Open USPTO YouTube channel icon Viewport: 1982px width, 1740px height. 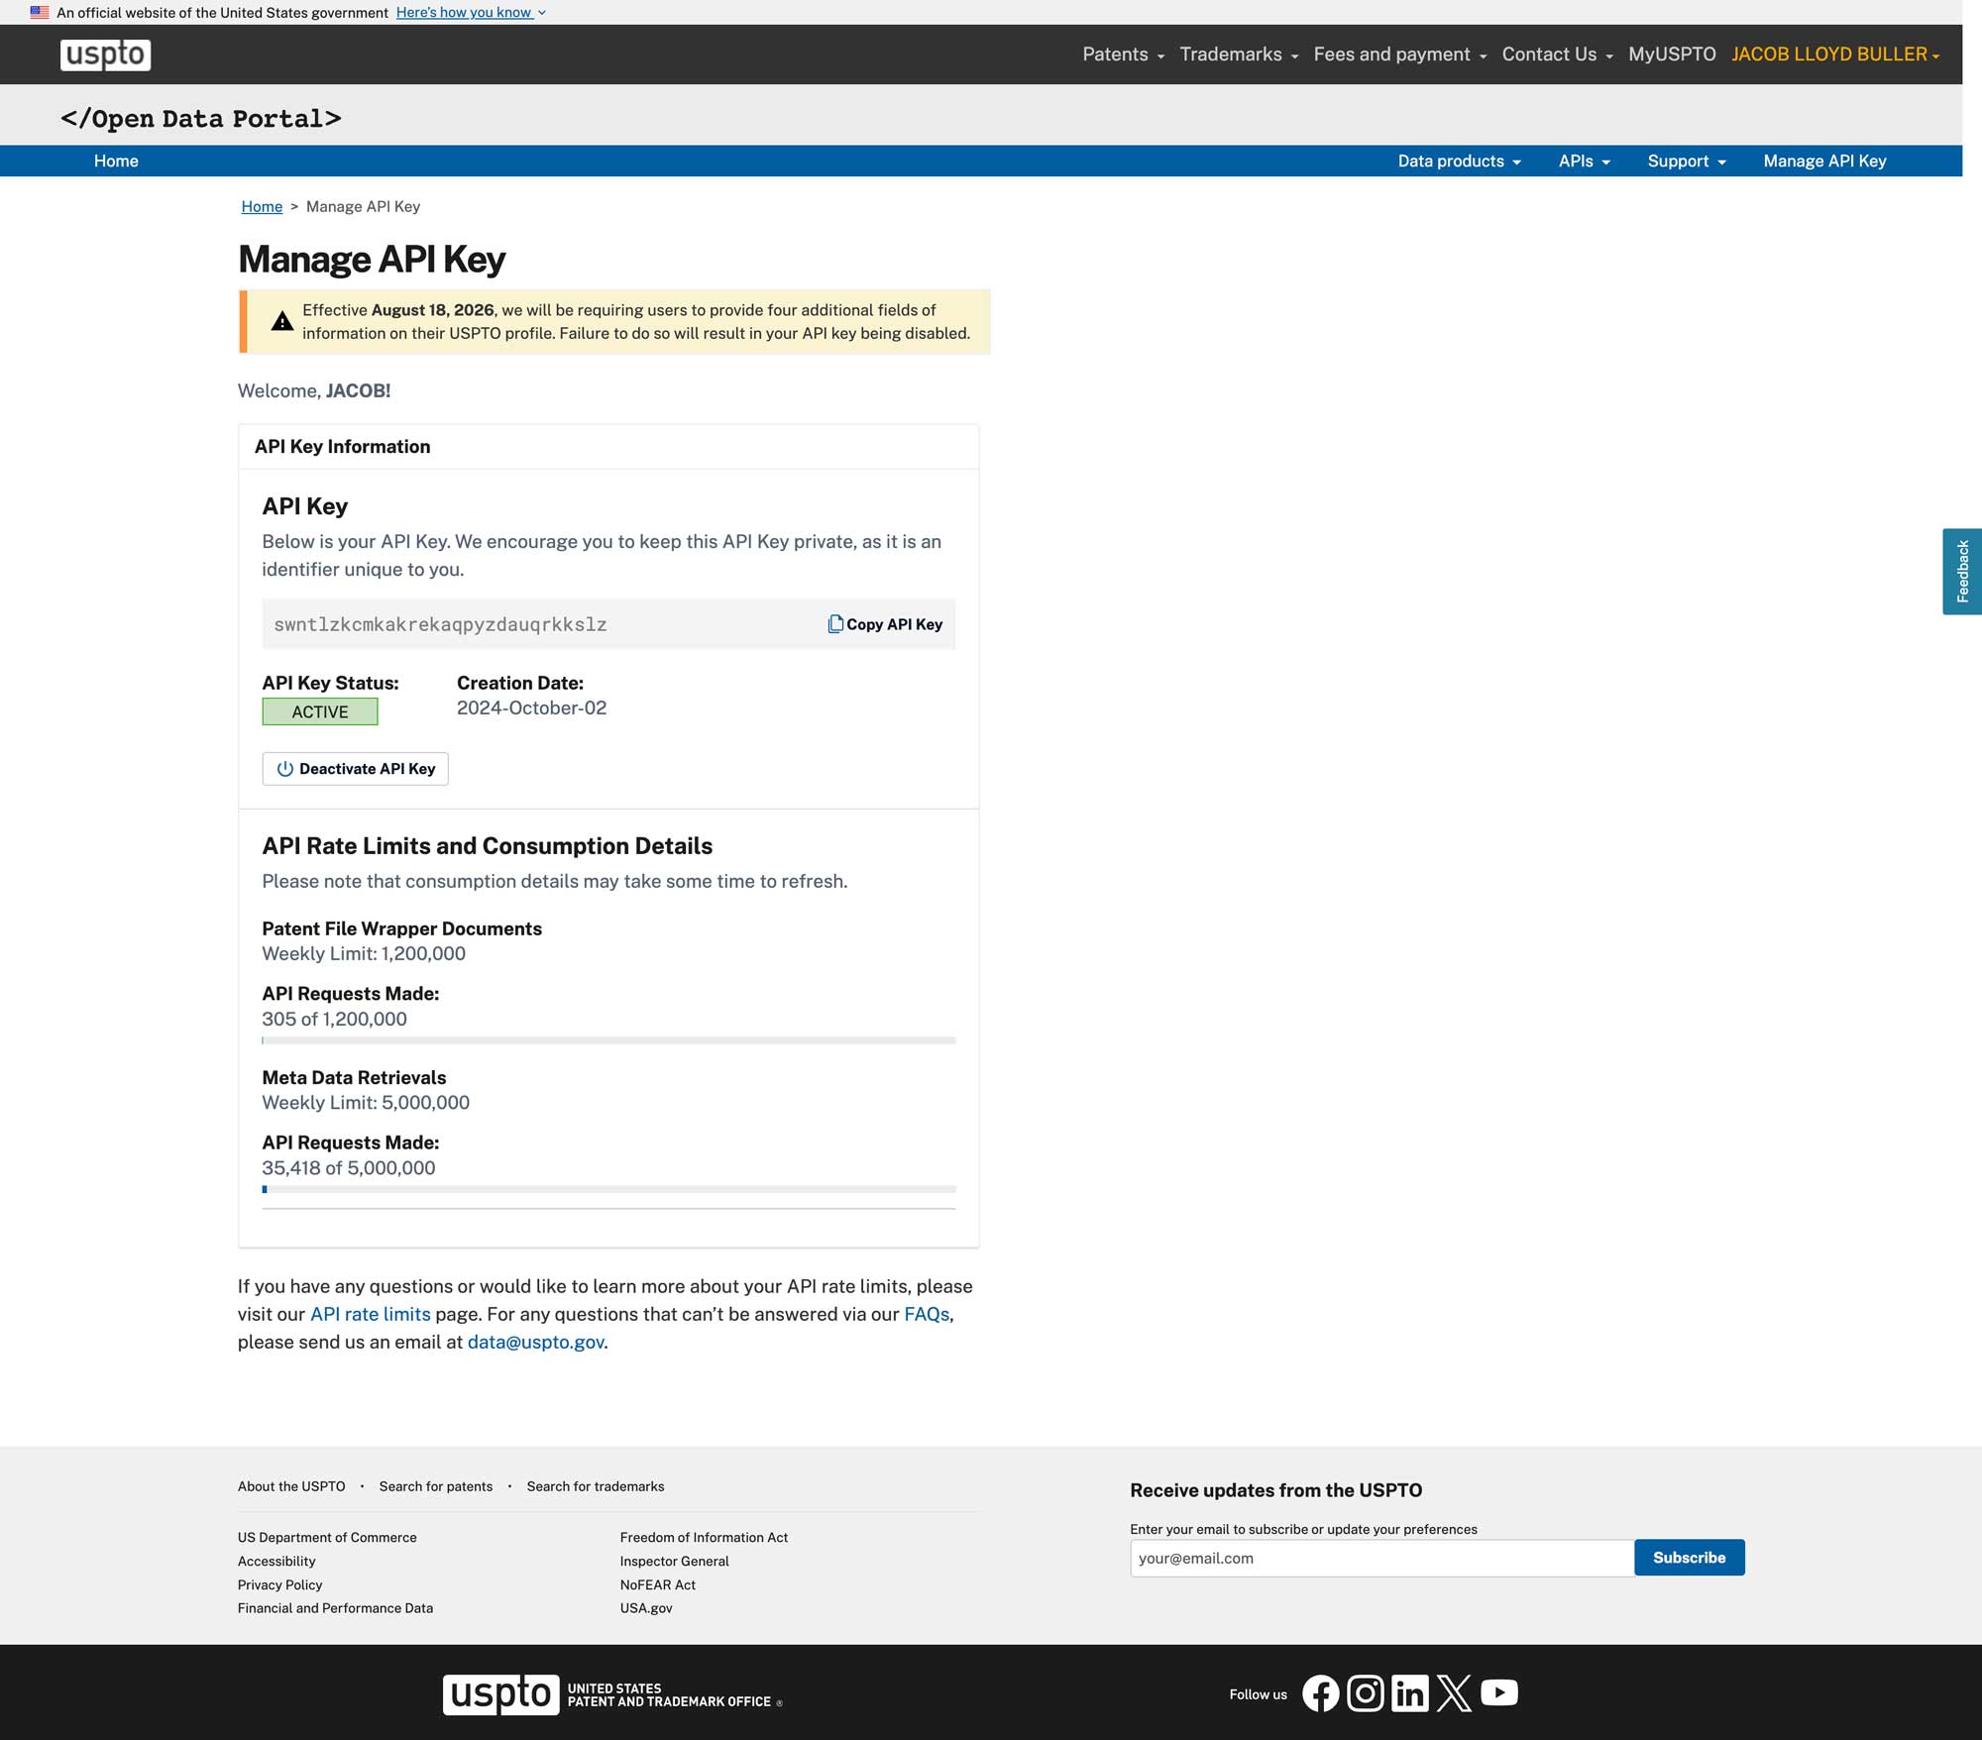[x=1499, y=1692]
